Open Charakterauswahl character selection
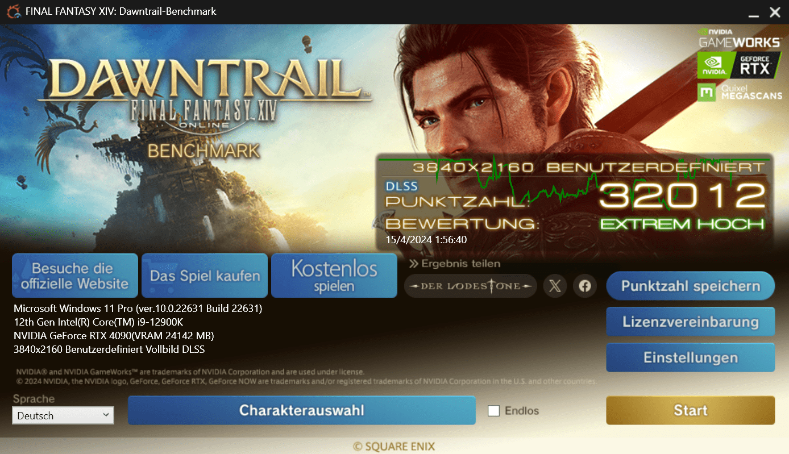The width and height of the screenshot is (789, 454). (x=302, y=410)
